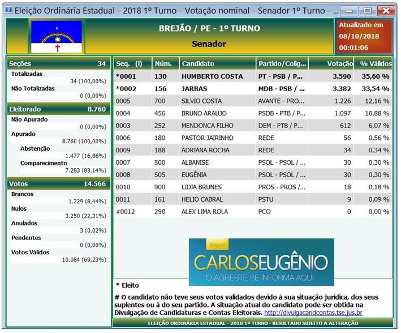The width and height of the screenshot is (401, 333).
Task: Maximize the election results window
Action: point(367,11)
